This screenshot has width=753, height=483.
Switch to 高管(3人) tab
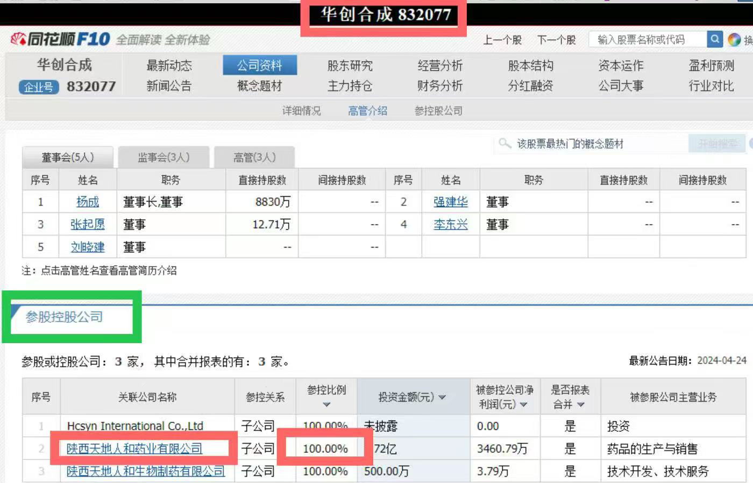(x=254, y=157)
